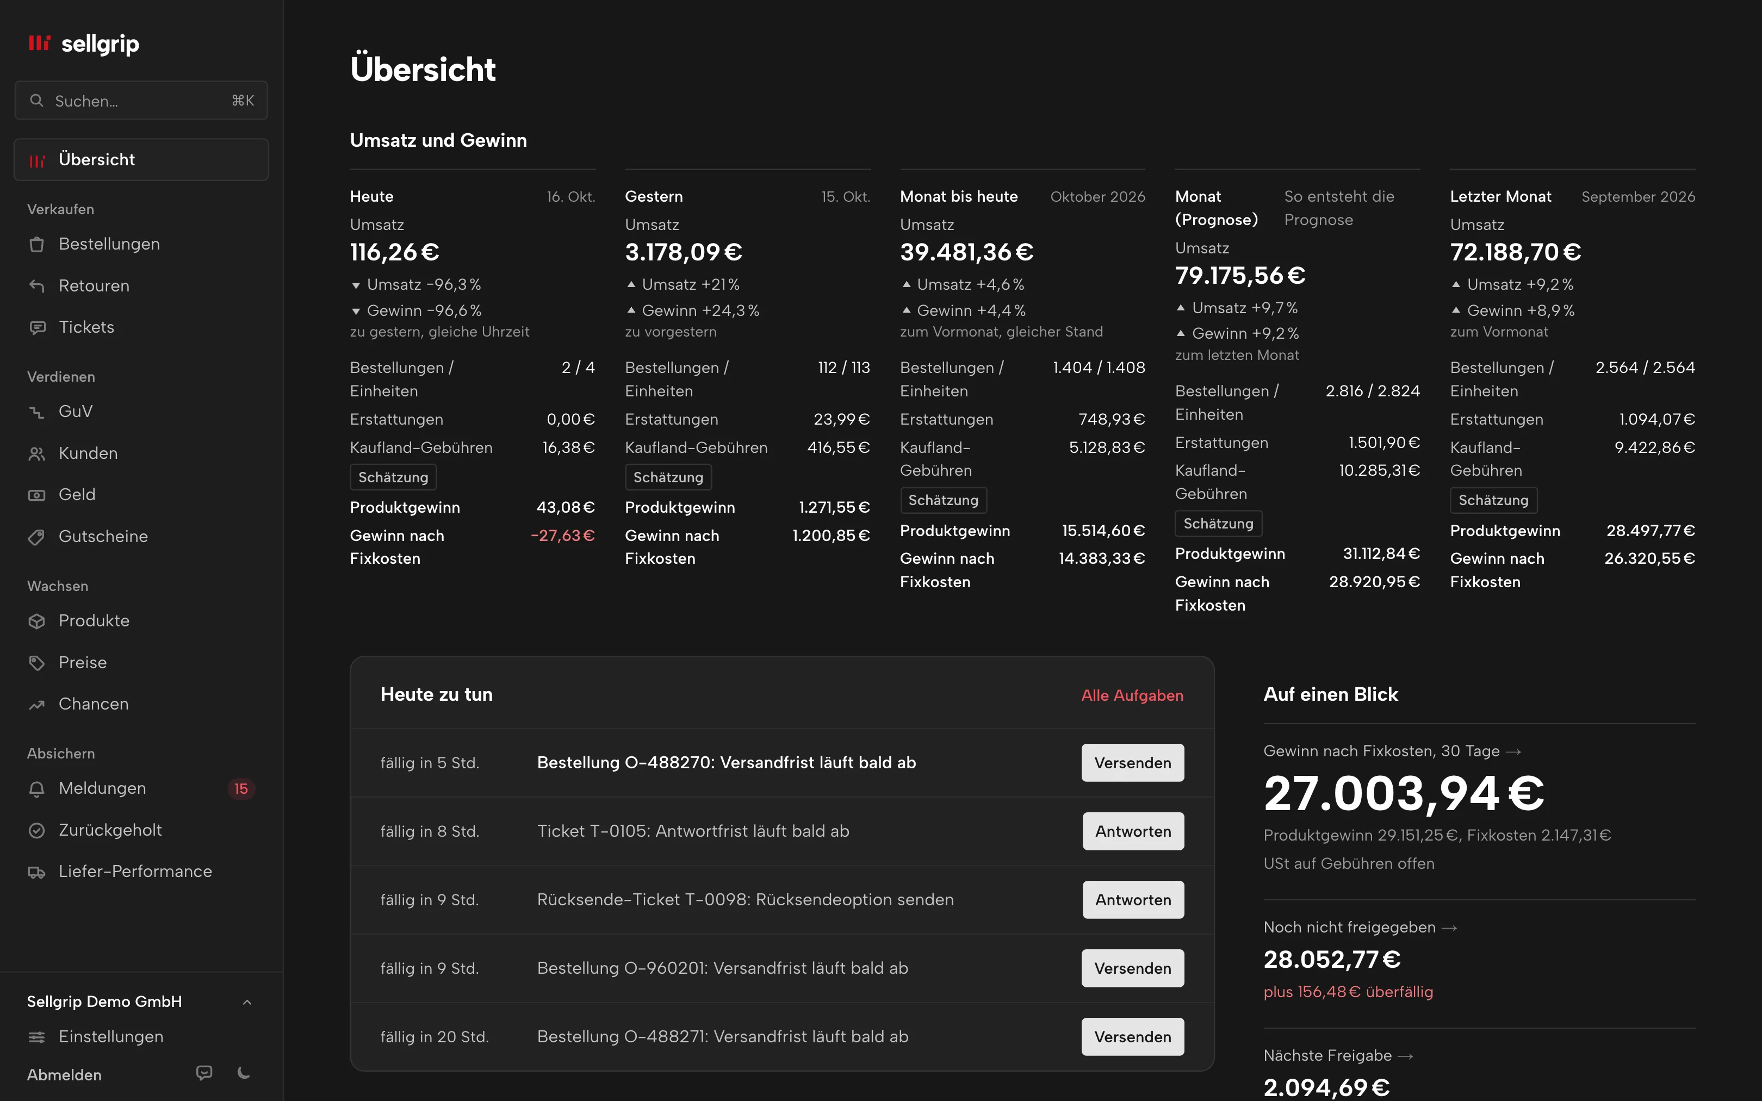The image size is (1762, 1101).
Task: Click the 15 badge next to Meldungen
Action: 241,788
